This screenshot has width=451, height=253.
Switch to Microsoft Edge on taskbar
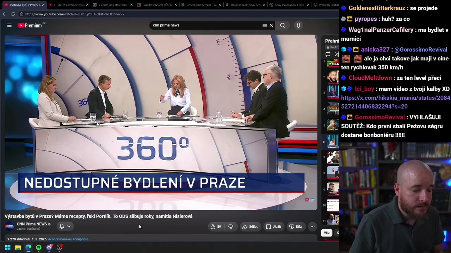point(28,247)
